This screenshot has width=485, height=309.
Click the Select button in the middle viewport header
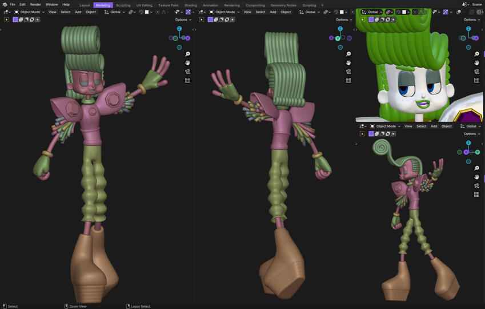(x=260, y=12)
